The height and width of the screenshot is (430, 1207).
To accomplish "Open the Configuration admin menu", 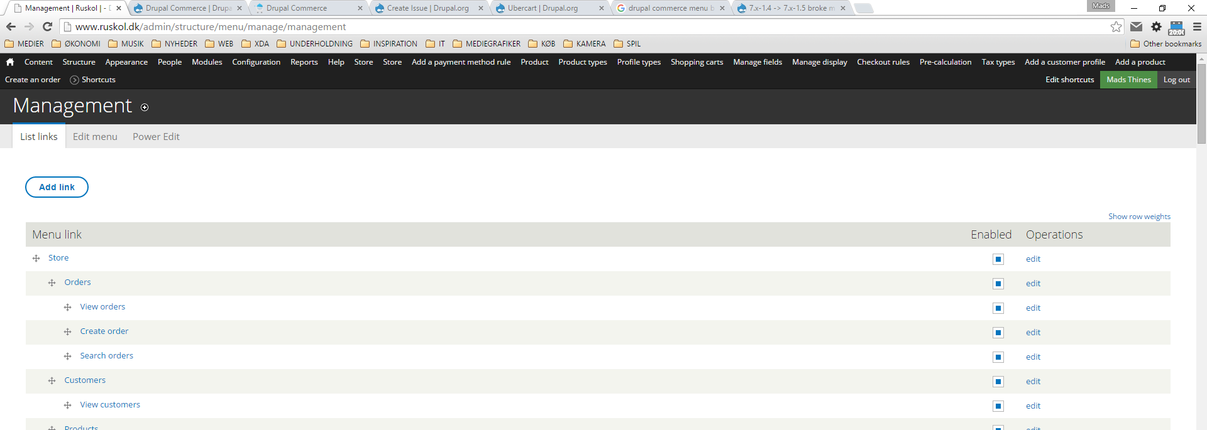I will pos(256,62).
